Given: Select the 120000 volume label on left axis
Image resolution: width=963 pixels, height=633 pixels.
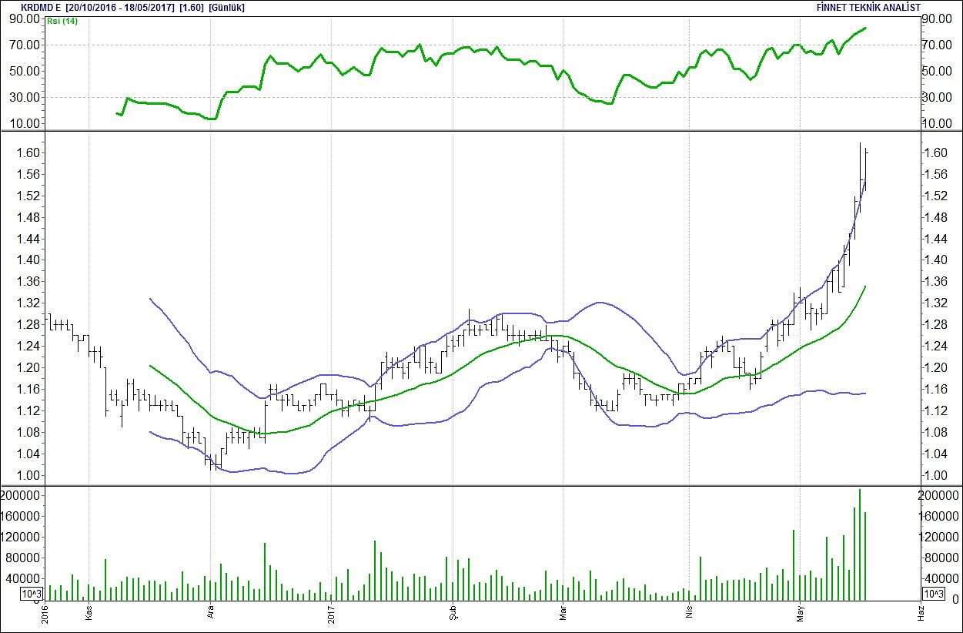Looking at the screenshot, I should (22, 537).
